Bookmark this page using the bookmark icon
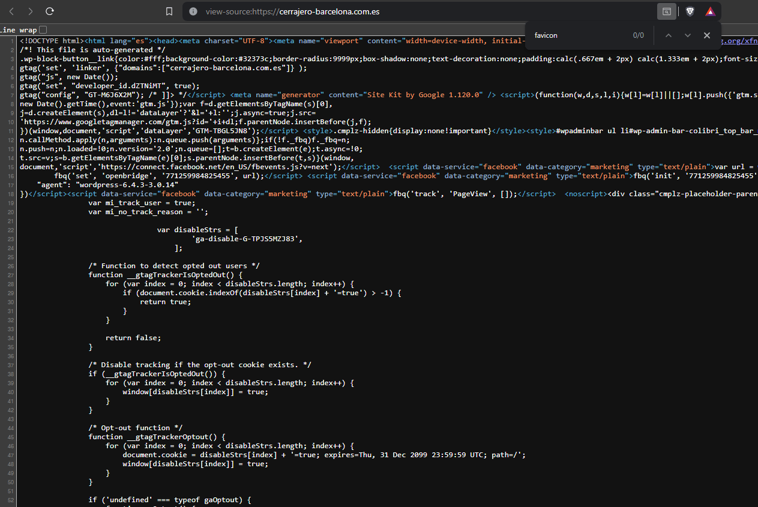Screen dimensions: 758x507 [169, 11]
